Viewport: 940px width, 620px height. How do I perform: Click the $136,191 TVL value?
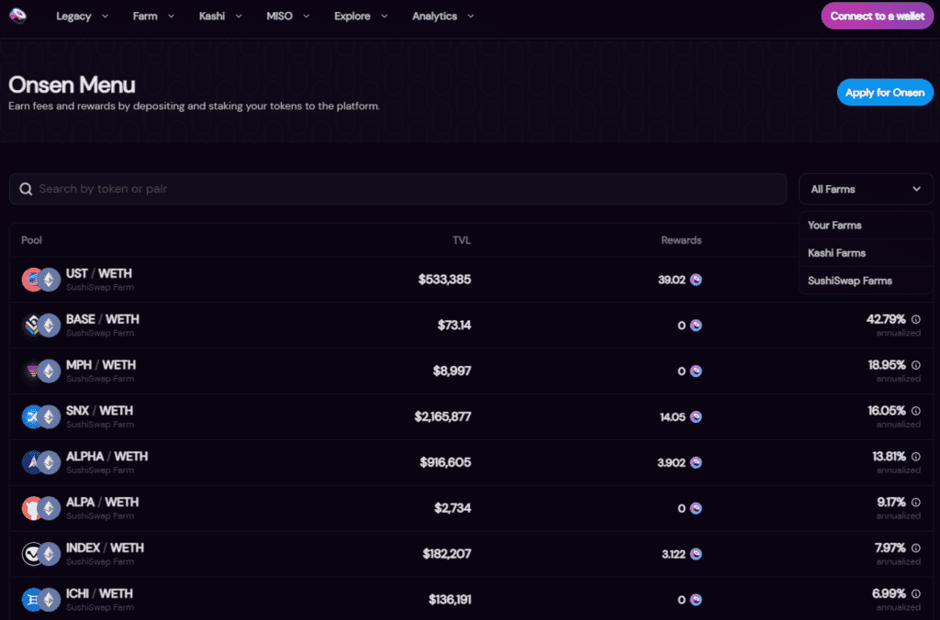pyautogui.click(x=450, y=600)
